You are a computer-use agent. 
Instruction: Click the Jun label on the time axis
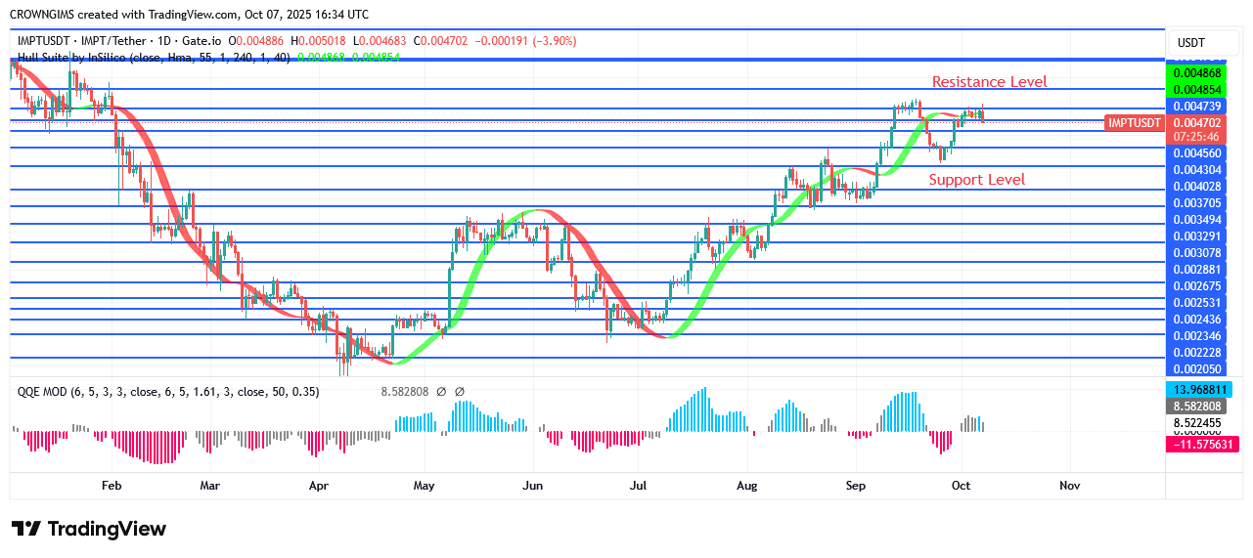532,485
